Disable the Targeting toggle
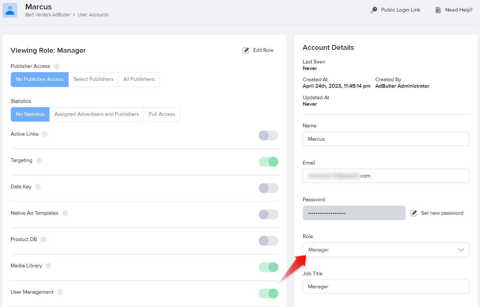480x307 pixels. click(x=269, y=162)
